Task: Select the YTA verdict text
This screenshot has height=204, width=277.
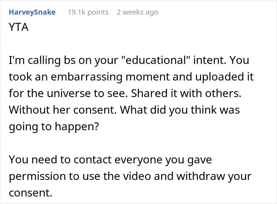Action: tap(19, 27)
